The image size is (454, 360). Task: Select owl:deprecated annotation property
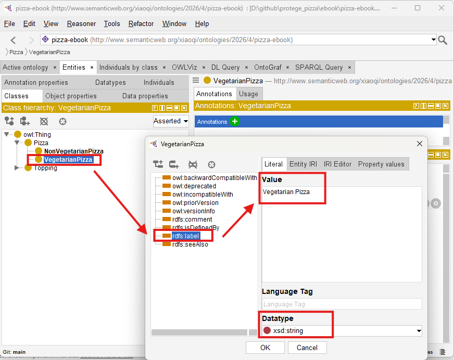(194, 186)
